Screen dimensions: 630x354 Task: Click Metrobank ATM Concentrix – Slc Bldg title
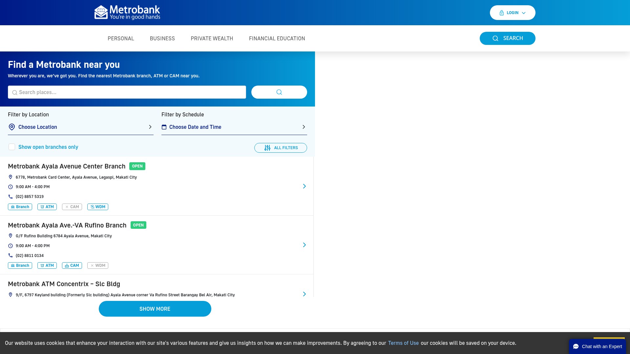pyautogui.click(x=64, y=284)
